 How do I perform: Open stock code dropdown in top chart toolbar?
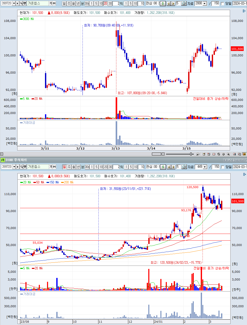pos(14,3)
